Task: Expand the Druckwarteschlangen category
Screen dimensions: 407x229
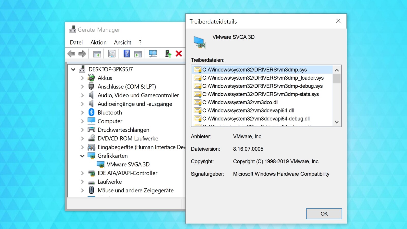Action: coord(82,130)
